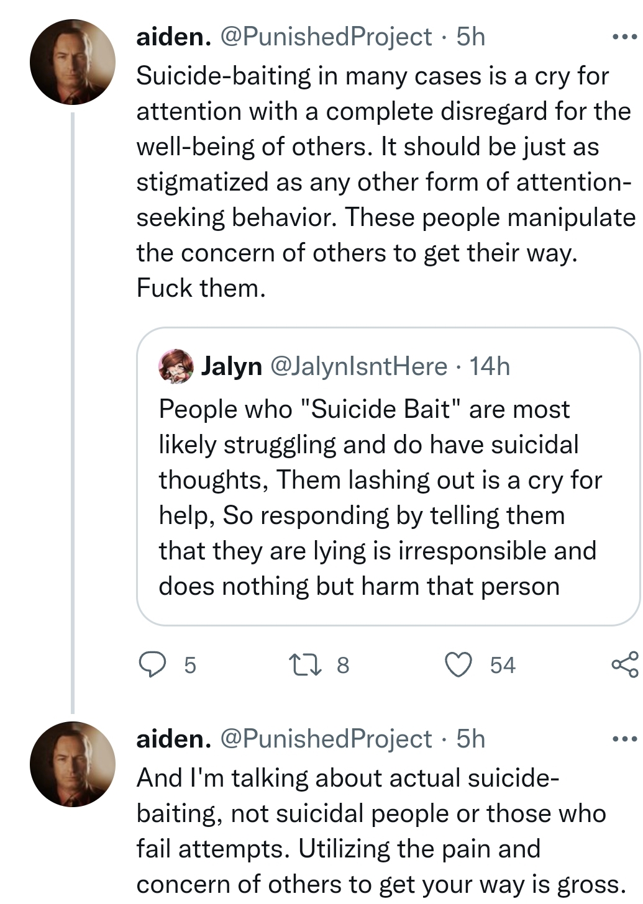The image size is (643, 904).
Task: Click aiden's profile avatar on first tweet
Action: 73,61
